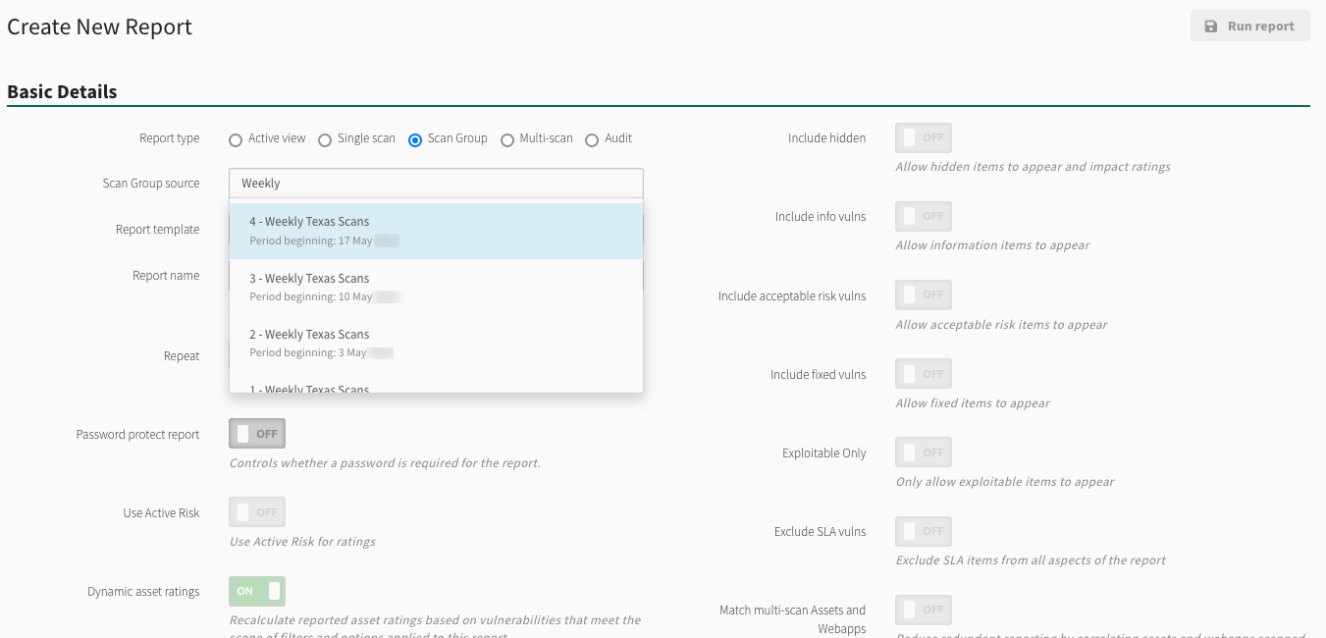Select Single scan report type
This screenshot has height=638, width=1326.
pyautogui.click(x=325, y=140)
